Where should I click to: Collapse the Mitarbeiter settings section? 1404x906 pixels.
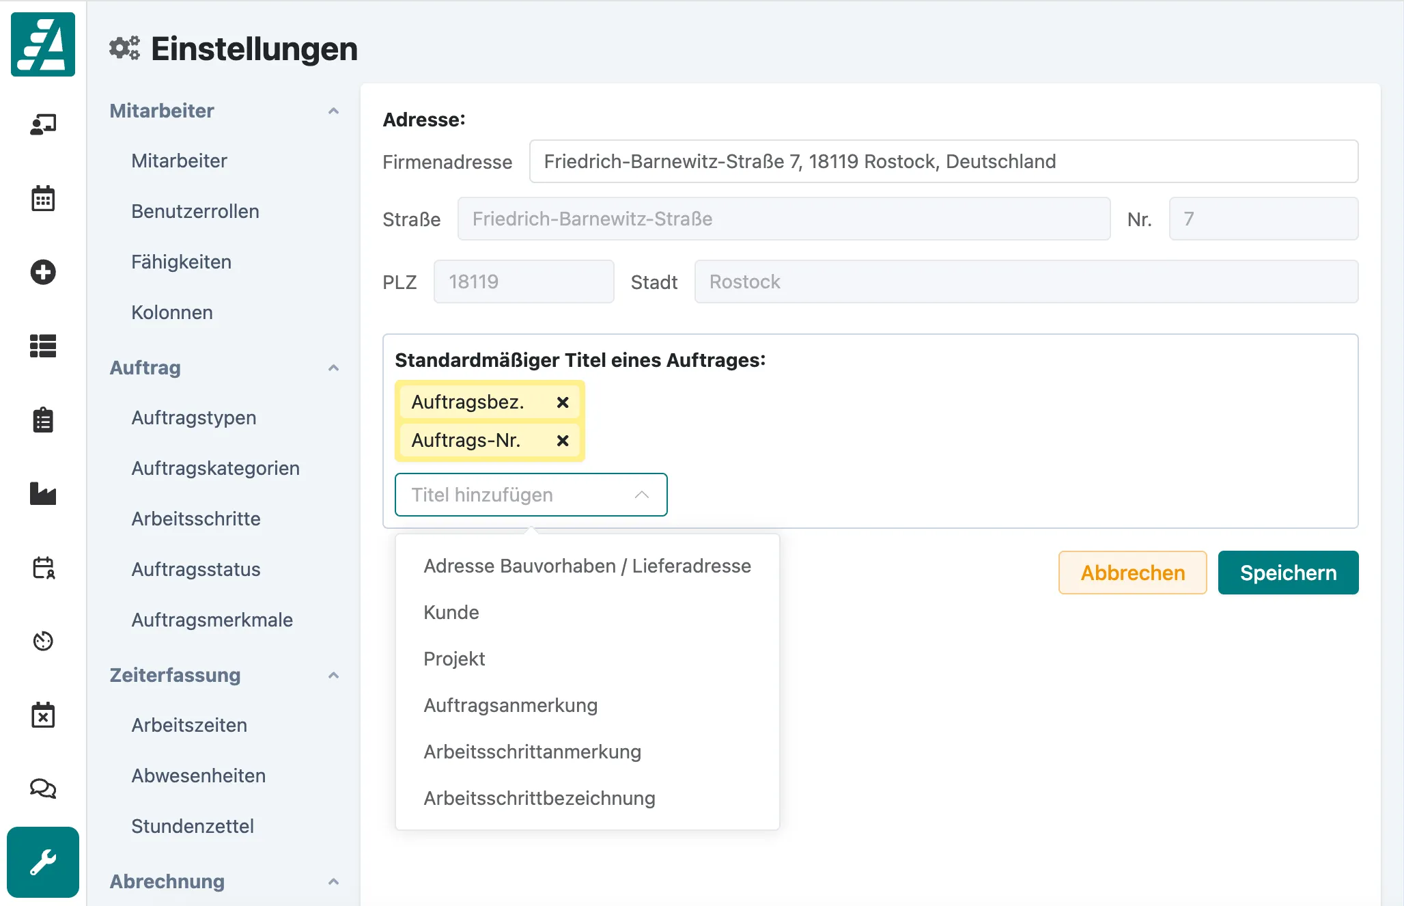coord(333,111)
